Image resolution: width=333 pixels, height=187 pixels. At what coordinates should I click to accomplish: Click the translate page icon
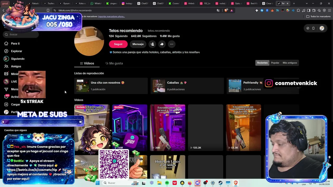point(218,10)
